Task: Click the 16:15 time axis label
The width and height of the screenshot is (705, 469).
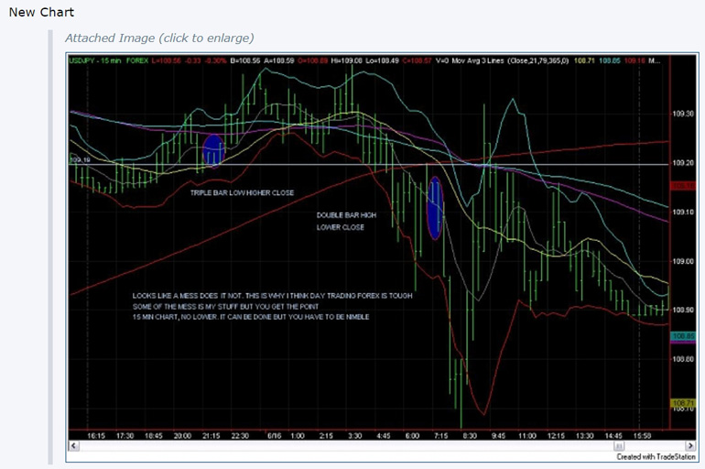Action: point(96,436)
